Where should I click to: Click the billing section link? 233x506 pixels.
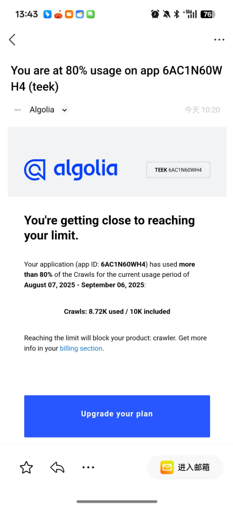coord(81,349)
